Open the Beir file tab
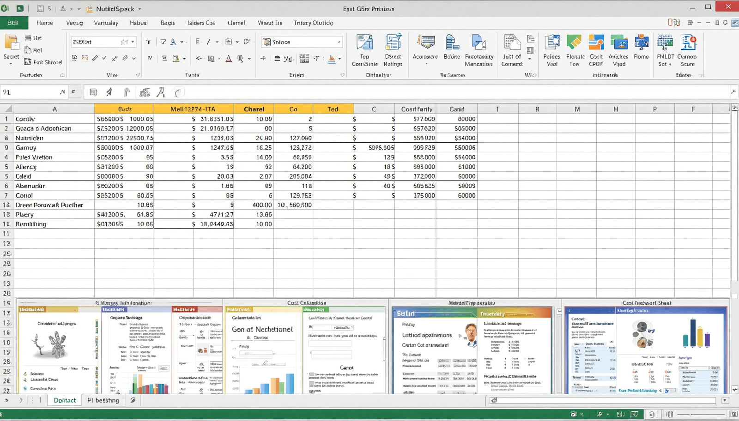Screen dimensions: 739x421 point(13,23)
